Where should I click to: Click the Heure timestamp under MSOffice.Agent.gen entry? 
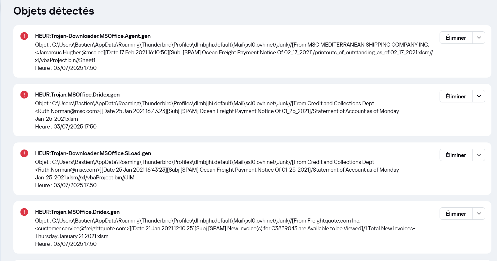coord(66,68)
